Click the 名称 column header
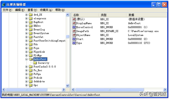 (x=85, y=15)
